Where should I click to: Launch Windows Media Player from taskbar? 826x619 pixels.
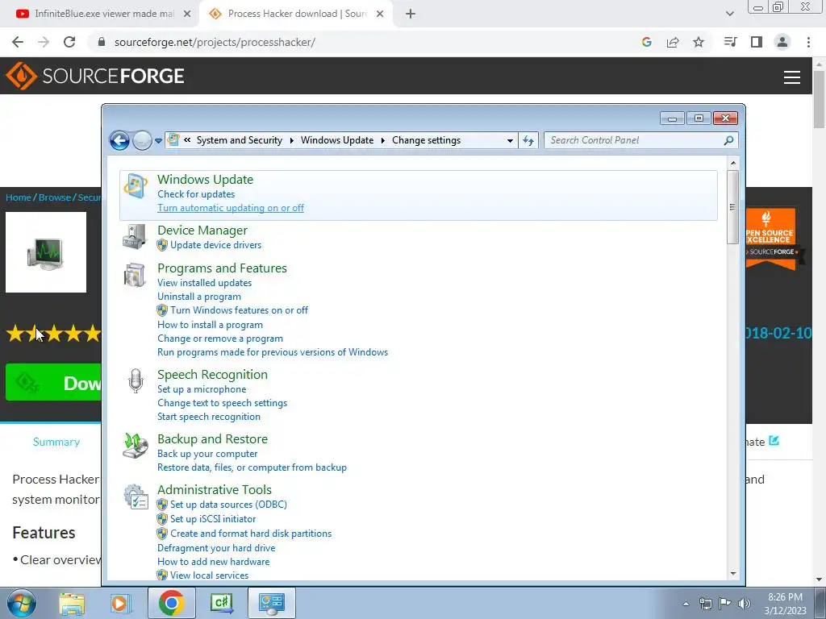pyautogui.click(x=121, y=604)
